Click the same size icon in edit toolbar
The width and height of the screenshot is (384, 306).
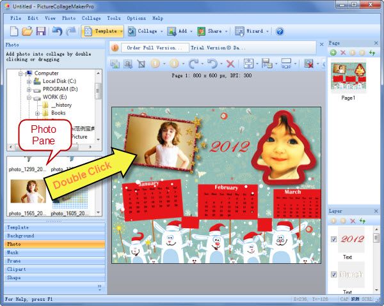(x=286, y=63)
